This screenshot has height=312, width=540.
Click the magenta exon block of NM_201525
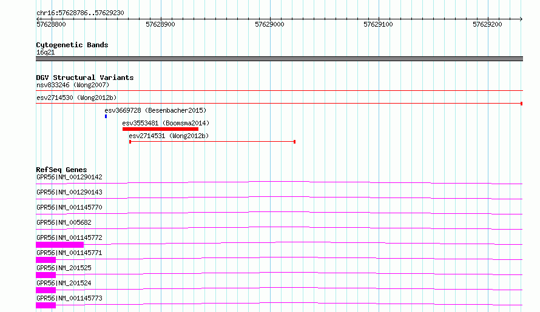[x=46, y=275]
